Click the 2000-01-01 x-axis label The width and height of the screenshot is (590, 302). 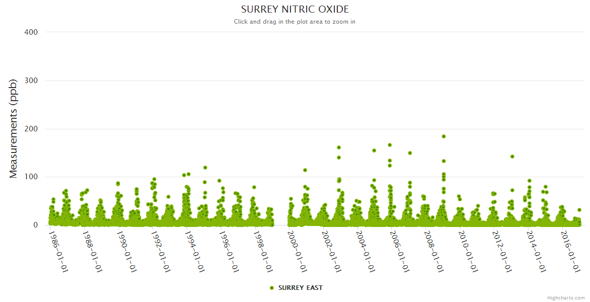[298, 252]
